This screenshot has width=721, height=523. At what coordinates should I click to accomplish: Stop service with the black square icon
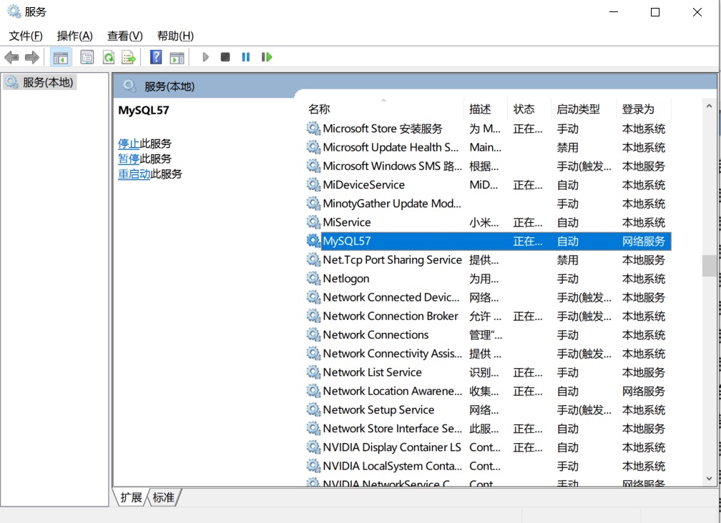pos(225,57)
